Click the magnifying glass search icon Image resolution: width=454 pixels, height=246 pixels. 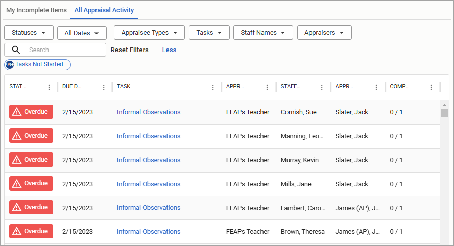click(x=16, y=50)
